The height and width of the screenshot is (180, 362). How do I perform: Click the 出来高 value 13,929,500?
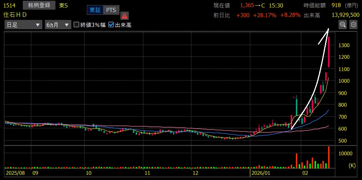[x=346, y=15]
